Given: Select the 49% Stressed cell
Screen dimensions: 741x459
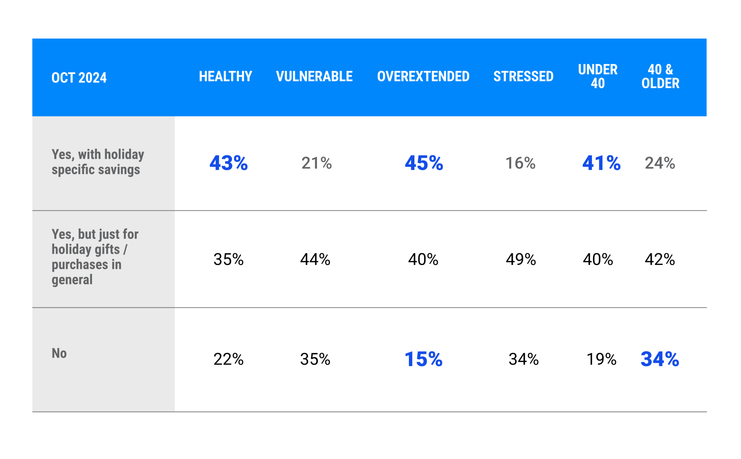Looking at the screenshot, I should [521, 259].
